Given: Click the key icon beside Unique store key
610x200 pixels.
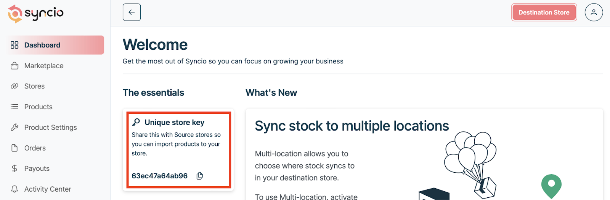Looking at the screenshot, I should click(x=136, y=122).
